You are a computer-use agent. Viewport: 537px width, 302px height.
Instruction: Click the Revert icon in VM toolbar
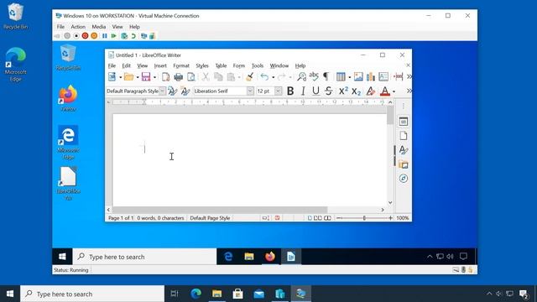133,35
